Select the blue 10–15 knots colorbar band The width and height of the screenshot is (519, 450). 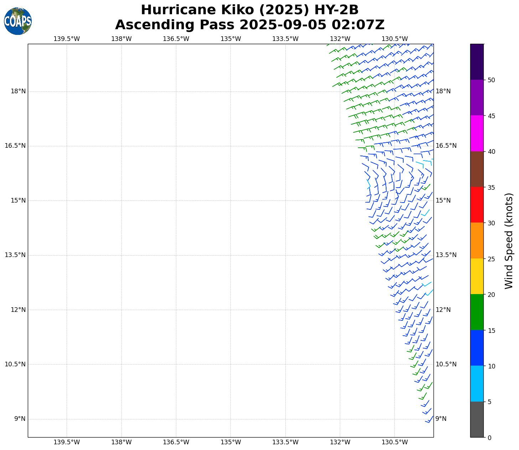click(x=477, y=348)
